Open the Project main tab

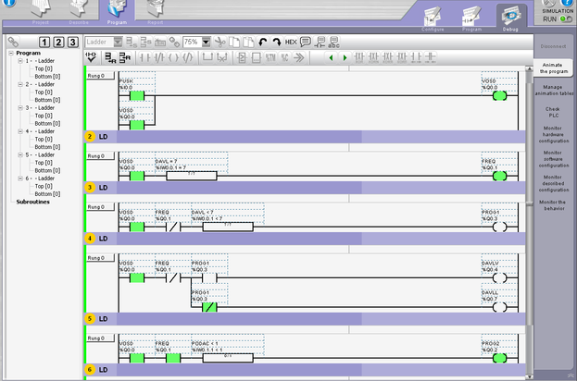pos(41,11)
